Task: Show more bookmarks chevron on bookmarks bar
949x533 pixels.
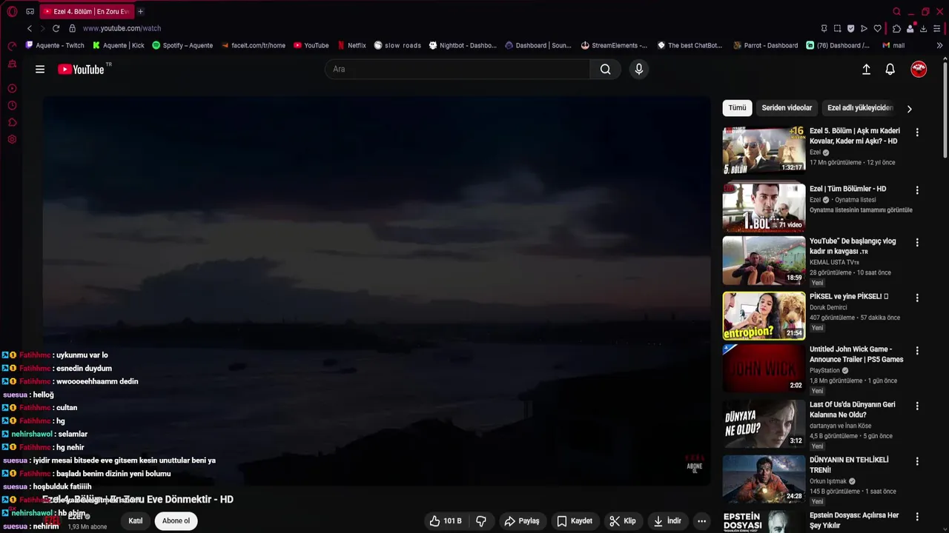Action: tap(939, 45)
